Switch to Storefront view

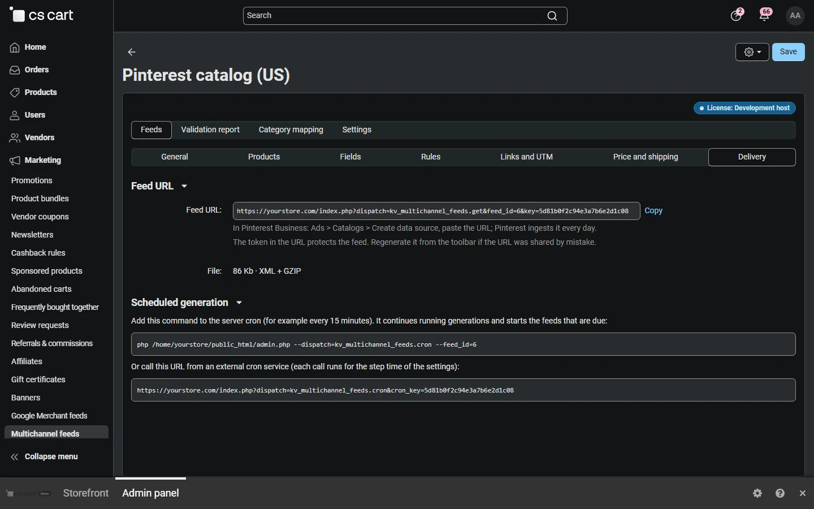point(86,493)
